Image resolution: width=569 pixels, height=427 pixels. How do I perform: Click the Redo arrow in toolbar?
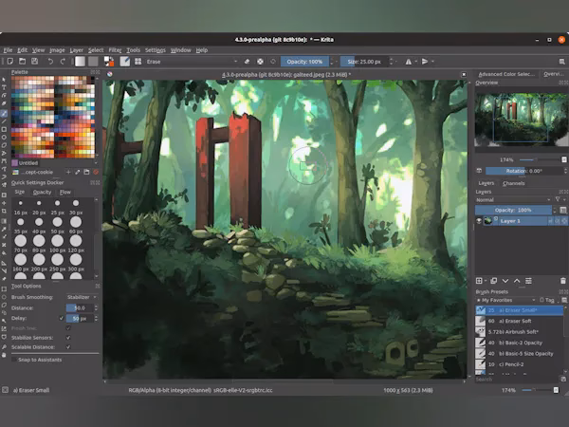[x=63, y=62]
